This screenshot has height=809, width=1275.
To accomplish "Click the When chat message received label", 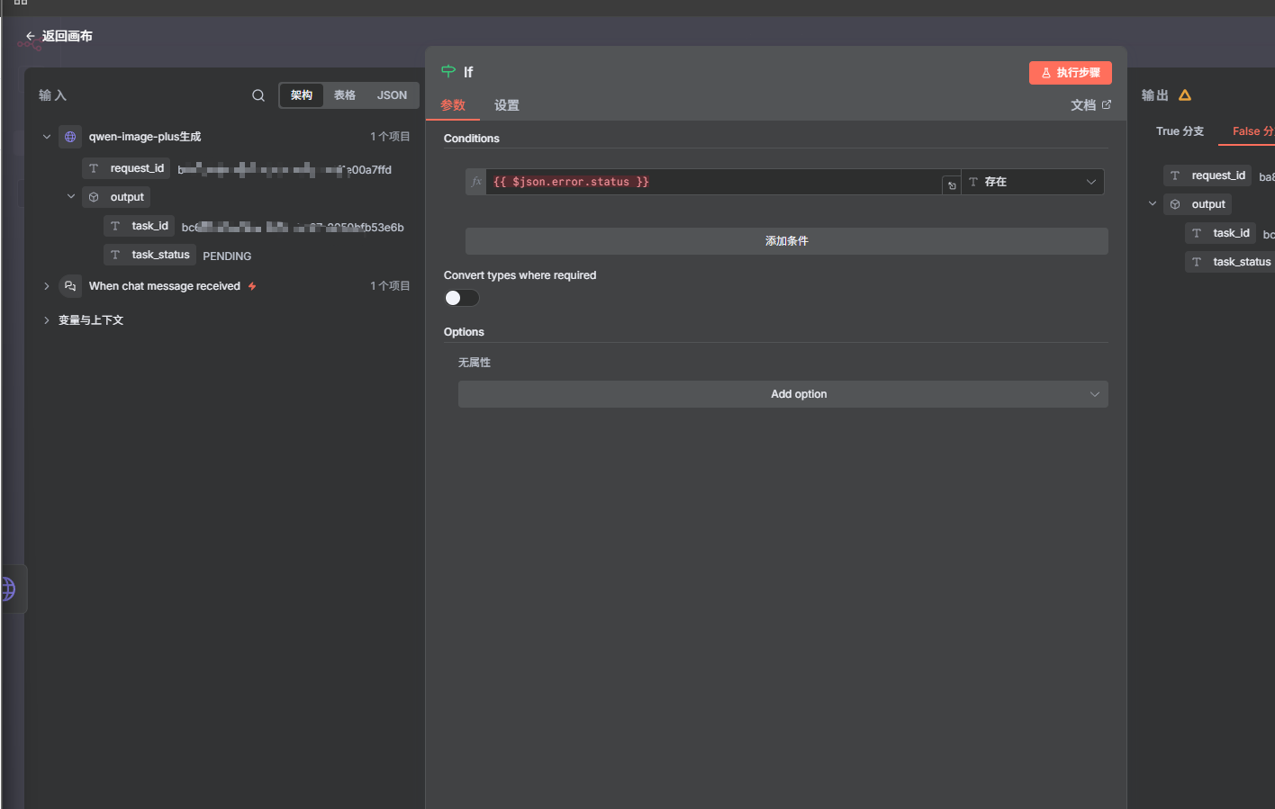I will click(165, 286).
